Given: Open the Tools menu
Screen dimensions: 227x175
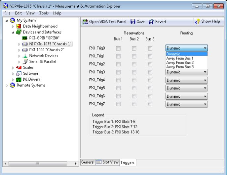Looking at the screenshot, I should pos(44,13).
